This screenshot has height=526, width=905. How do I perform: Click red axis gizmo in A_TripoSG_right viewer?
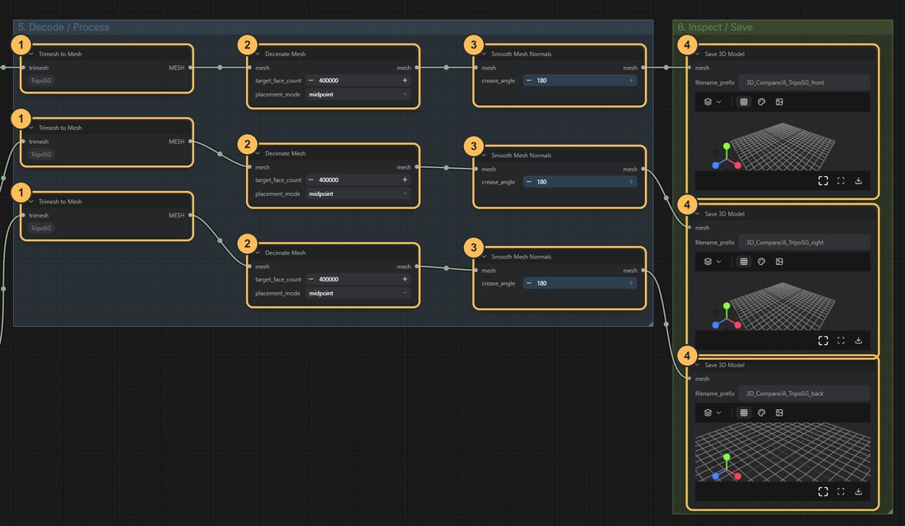point(738,325)
